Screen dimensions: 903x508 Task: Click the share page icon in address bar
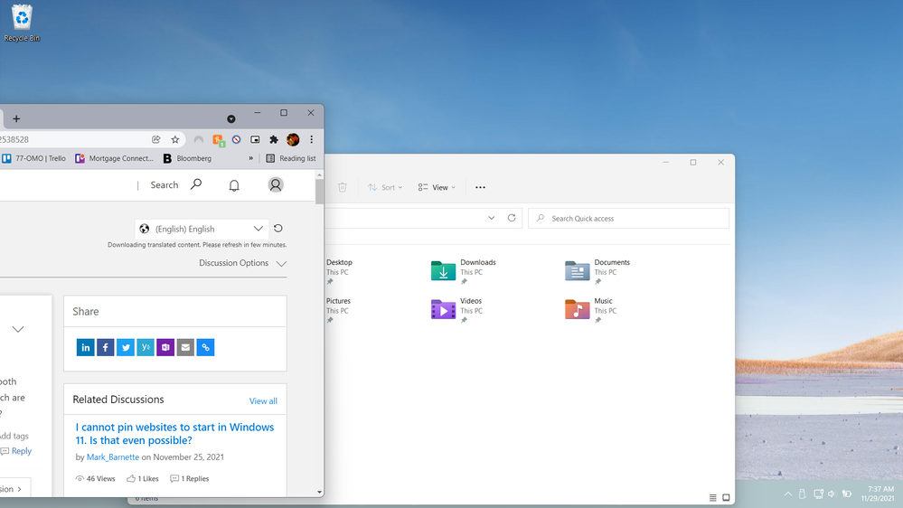point(156,139)
